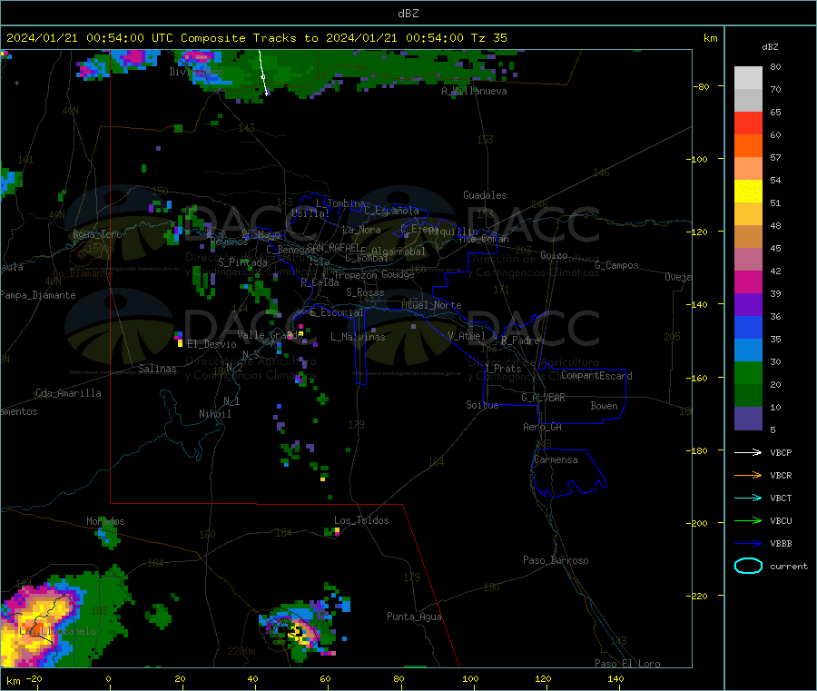Click the 'current' legend label

pos(789,566)
